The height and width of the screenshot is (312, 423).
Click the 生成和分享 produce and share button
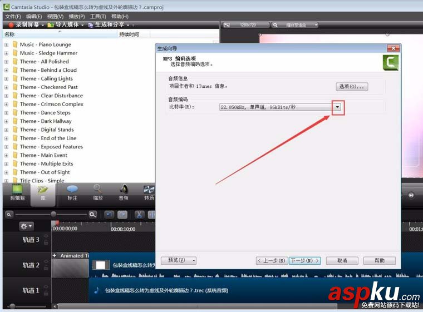click(x=106, y=25)
